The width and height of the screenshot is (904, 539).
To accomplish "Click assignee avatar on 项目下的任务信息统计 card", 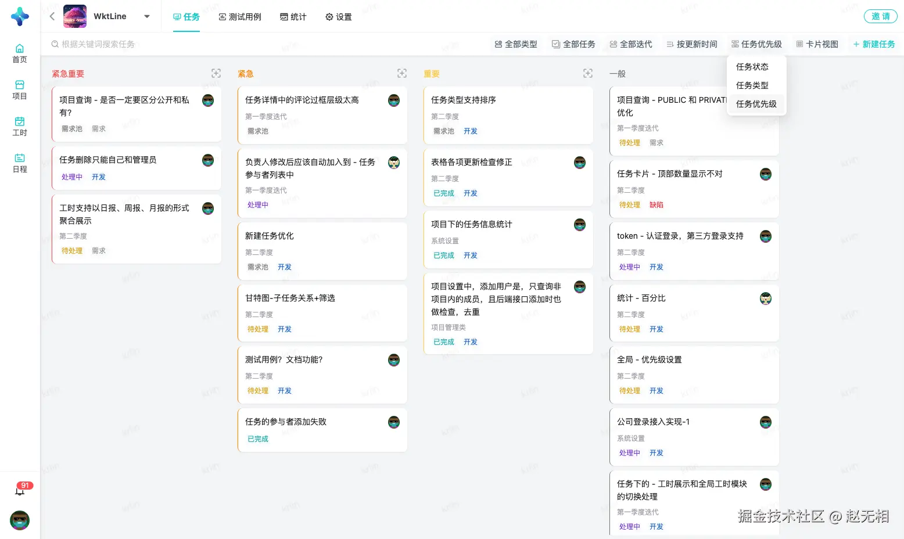I will tap(580, 225).
